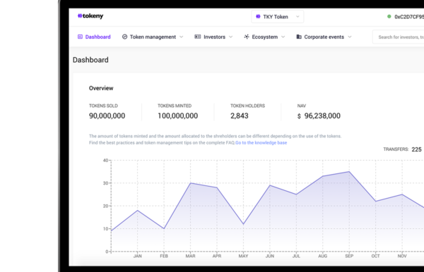
Task: Click the Dashboard nav icon
Action: click(x=80, y=37)
